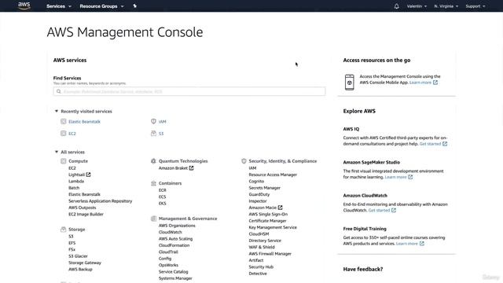Click the Compute category icon

coord(63,161)
